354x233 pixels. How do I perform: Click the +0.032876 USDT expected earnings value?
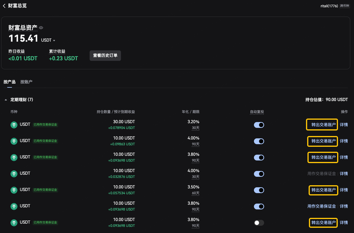(x=122, y=177)
